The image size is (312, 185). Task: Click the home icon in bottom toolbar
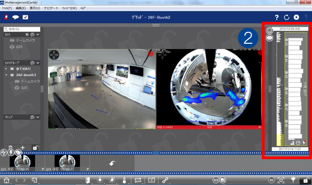click(x=7, y=180)
